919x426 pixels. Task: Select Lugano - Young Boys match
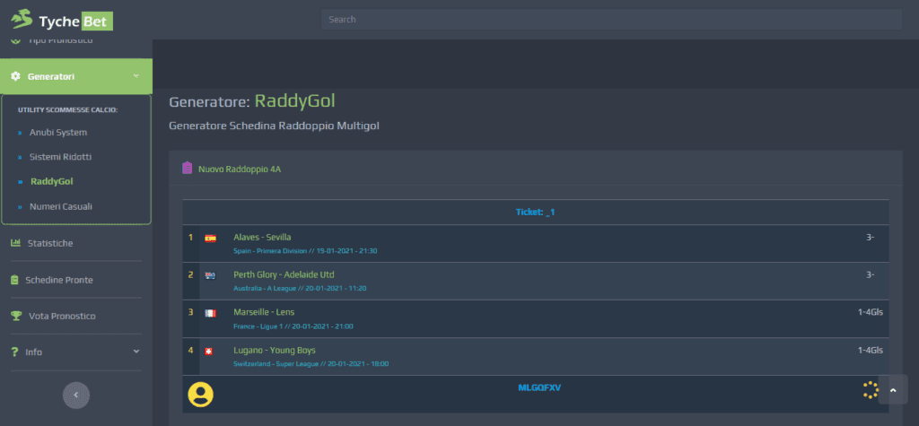pos(275,351)
